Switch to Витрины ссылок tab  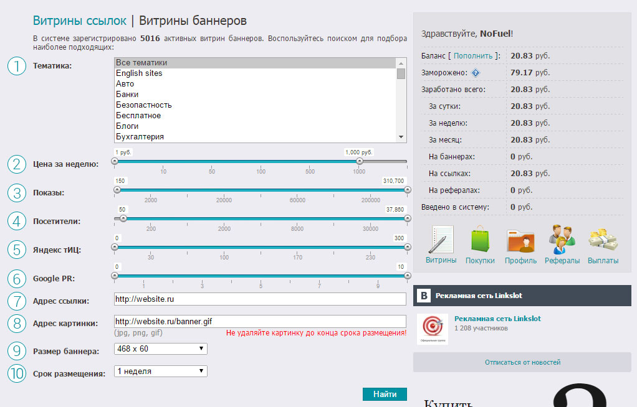(79, 21)
